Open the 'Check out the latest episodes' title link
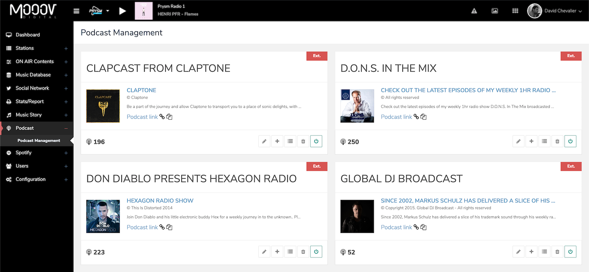The height and width of the screenshot is (272, 589). 468,90
